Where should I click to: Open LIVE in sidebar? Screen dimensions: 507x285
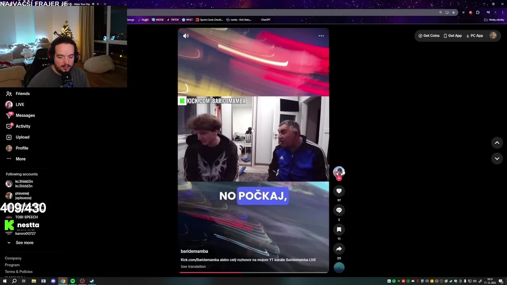pos(15,104)
